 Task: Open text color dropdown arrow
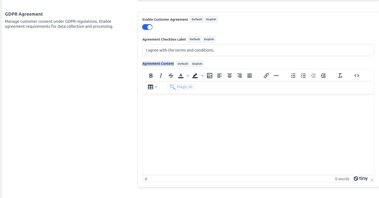coord(188,76)
